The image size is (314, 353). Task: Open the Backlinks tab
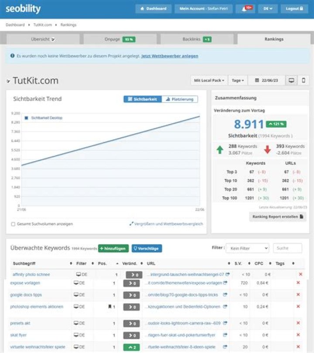click(197, 39)
